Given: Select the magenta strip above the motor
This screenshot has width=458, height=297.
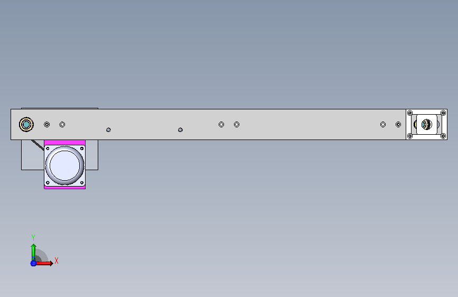Looking at the screenshot, I should click(x=65, y=143).
